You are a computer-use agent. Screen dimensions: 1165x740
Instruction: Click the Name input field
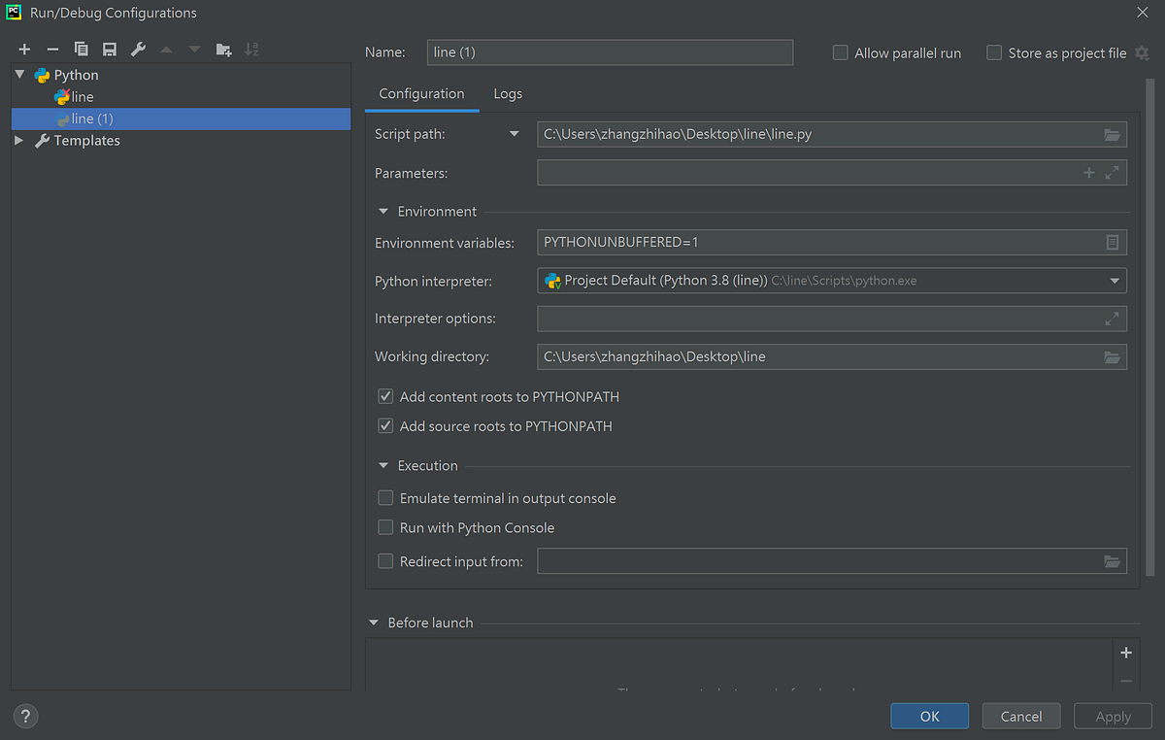[610, 52]
